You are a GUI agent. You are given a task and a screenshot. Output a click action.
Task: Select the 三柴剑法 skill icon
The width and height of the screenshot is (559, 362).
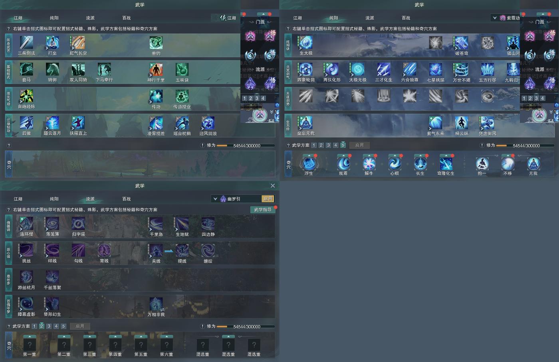click(x=26, y=43)
